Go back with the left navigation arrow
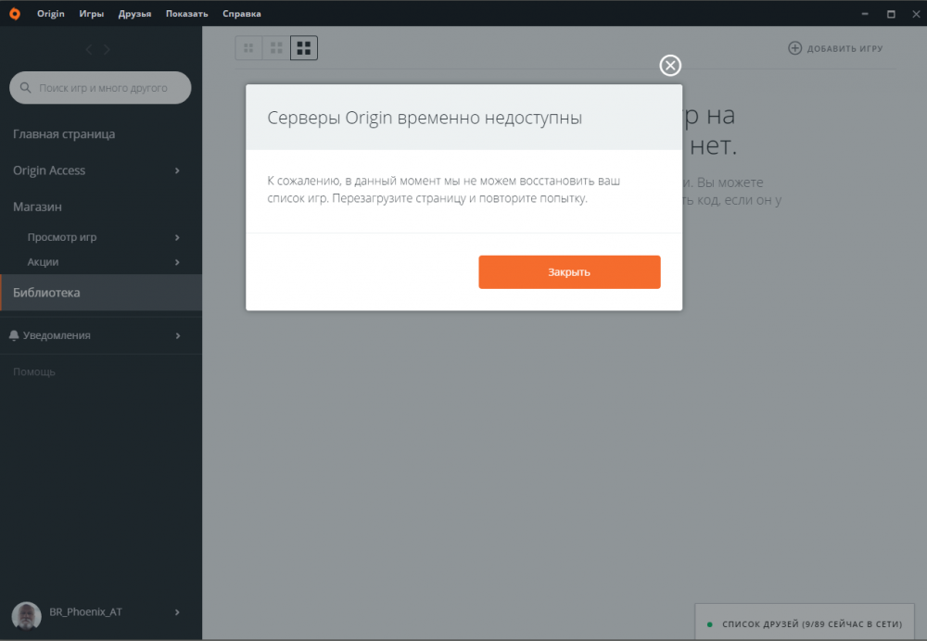The height and width of the screenshot is (641, 927). pos(89,50)
